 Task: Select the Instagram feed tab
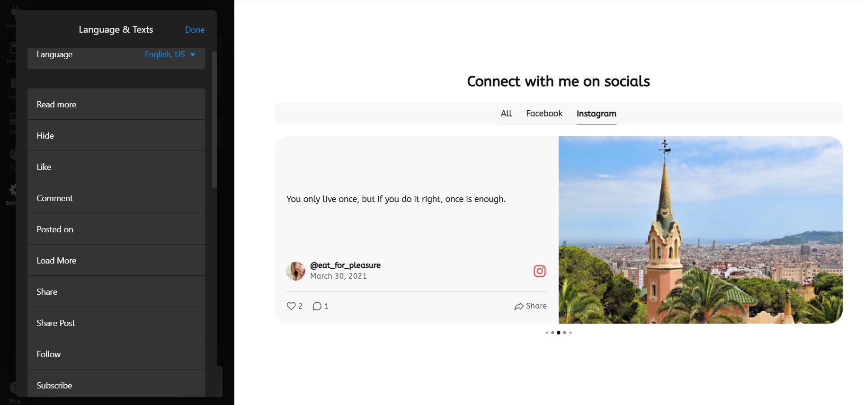point(596,114)
